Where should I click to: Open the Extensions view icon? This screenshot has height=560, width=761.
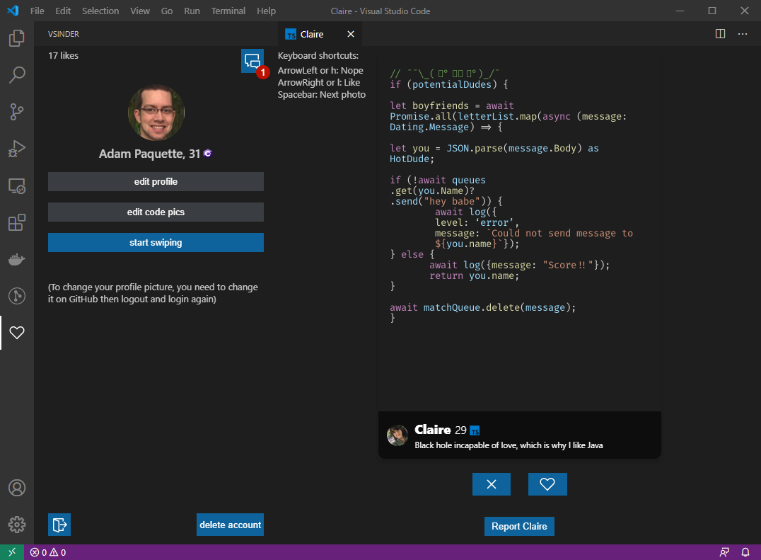point(17,222)
